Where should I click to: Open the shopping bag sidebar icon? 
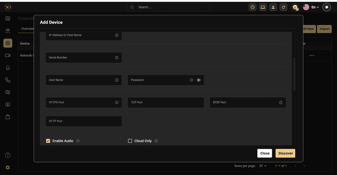[x=8, y=117]
